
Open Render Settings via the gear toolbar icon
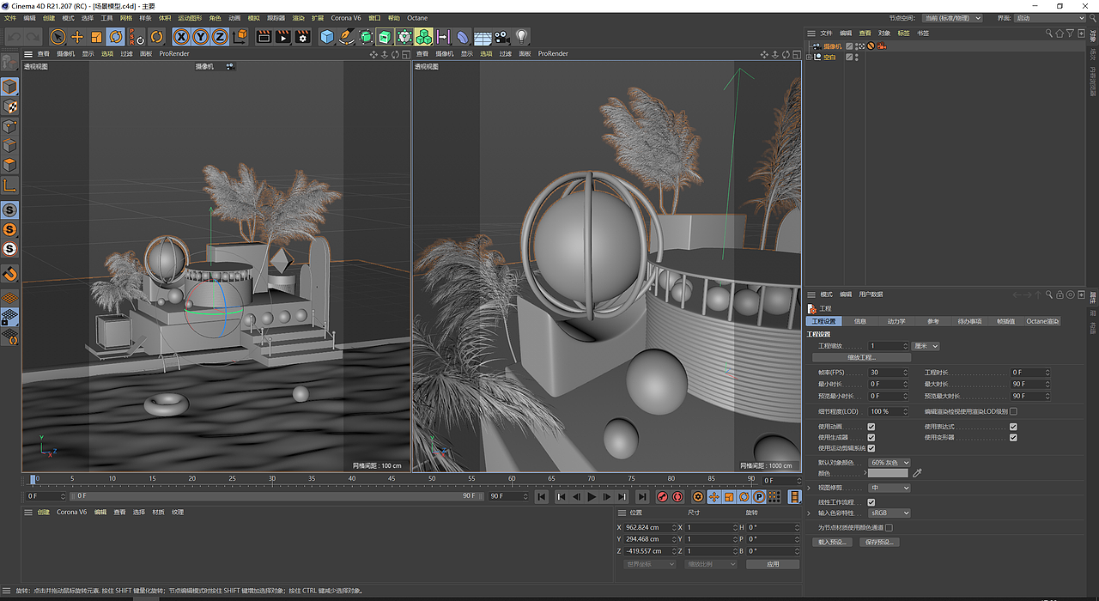coord(302,37)
